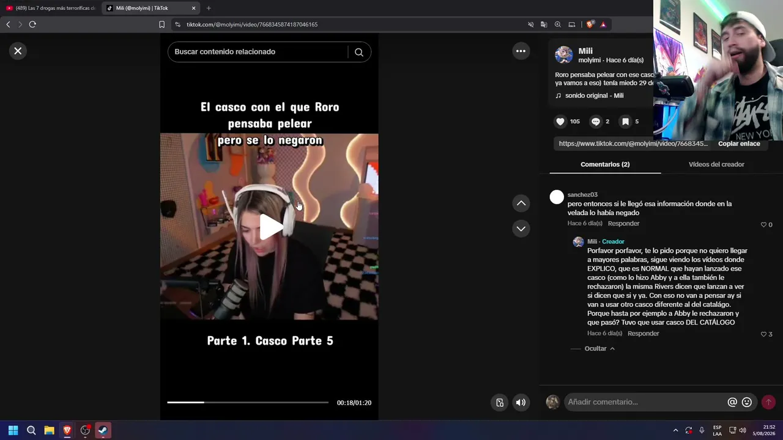
Task: Open the volume speaker icon in the system tray
Action: pos(743,430)
